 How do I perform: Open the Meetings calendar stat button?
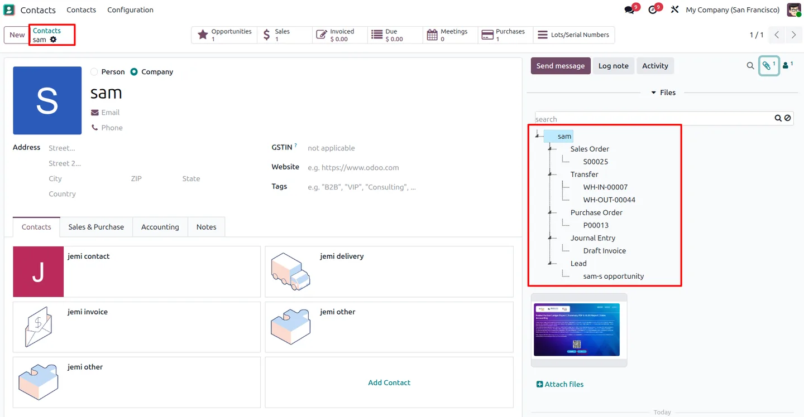450,35
